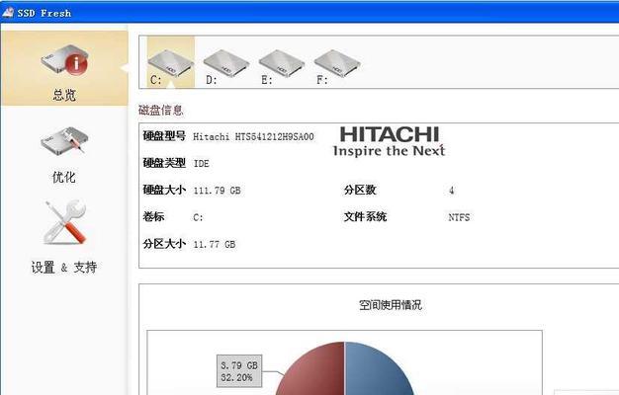Open the 优化 optimization section

click(64, 154)
